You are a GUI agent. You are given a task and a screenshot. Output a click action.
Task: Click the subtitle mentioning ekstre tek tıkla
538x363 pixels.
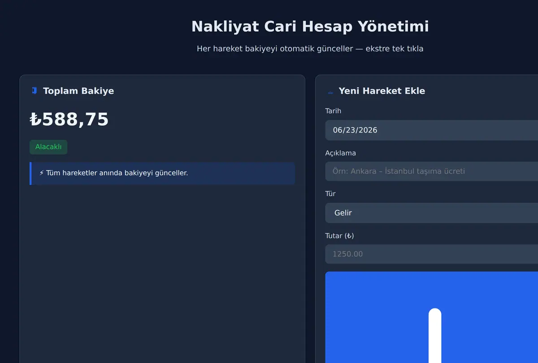310,48
